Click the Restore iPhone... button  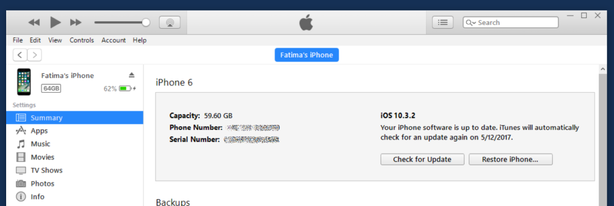(510, 159)
